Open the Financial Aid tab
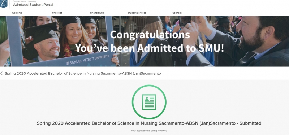Image resolution: width=289 pixels, height=135 pixels. tap(97, 13)
